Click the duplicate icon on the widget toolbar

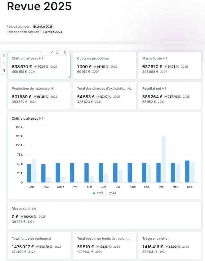pos(58,52)
